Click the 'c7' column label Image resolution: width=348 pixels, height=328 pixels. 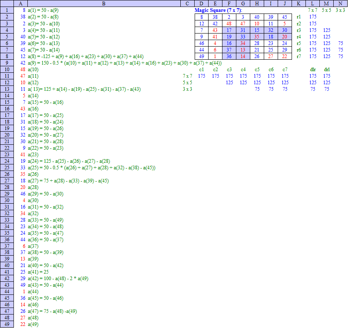pyautogui.click(x=285, y=70)
